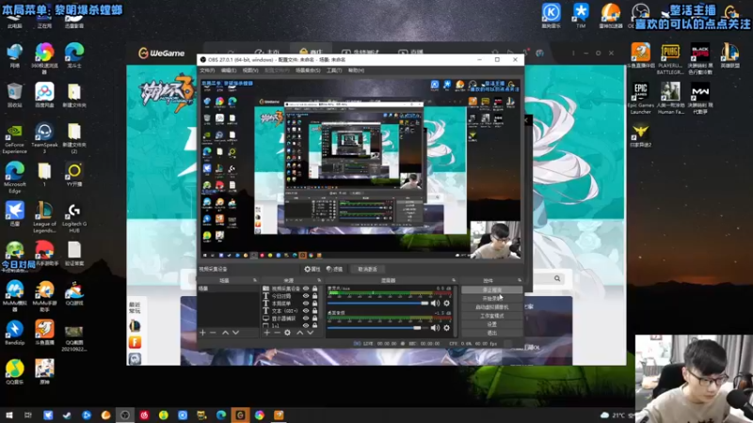This screenshot has width=753, height=423.
Task: Open the 编辑(E) menu in OBS
Action: click(x=229, y=70)
